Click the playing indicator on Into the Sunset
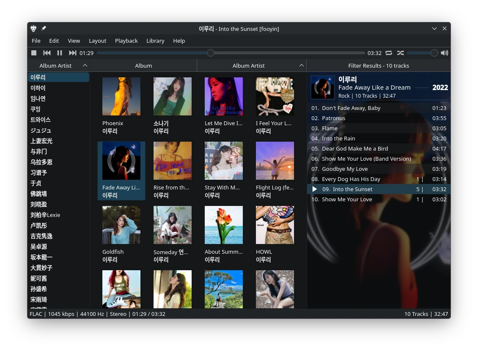This screenshot has height=351, width=478. (x=315, y=189)
